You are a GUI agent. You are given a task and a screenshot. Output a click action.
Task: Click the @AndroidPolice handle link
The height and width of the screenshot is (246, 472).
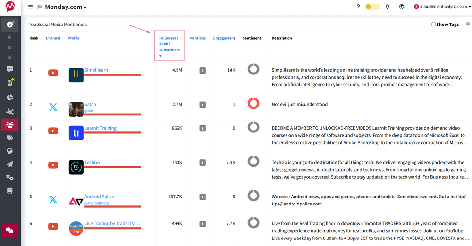[x=97, y=203]
